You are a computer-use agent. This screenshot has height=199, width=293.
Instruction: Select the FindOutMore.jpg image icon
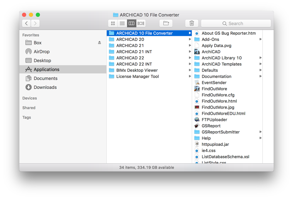[x=197, y=107]
